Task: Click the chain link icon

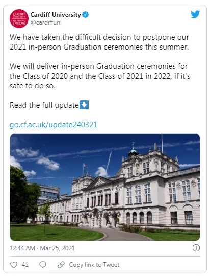Action: pyautogui.click(x=61, y=265)
